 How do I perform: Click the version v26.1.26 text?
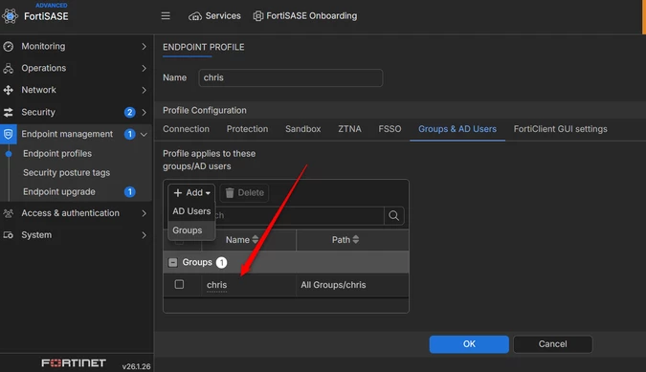pyautogui.click(x=136, y=366)
